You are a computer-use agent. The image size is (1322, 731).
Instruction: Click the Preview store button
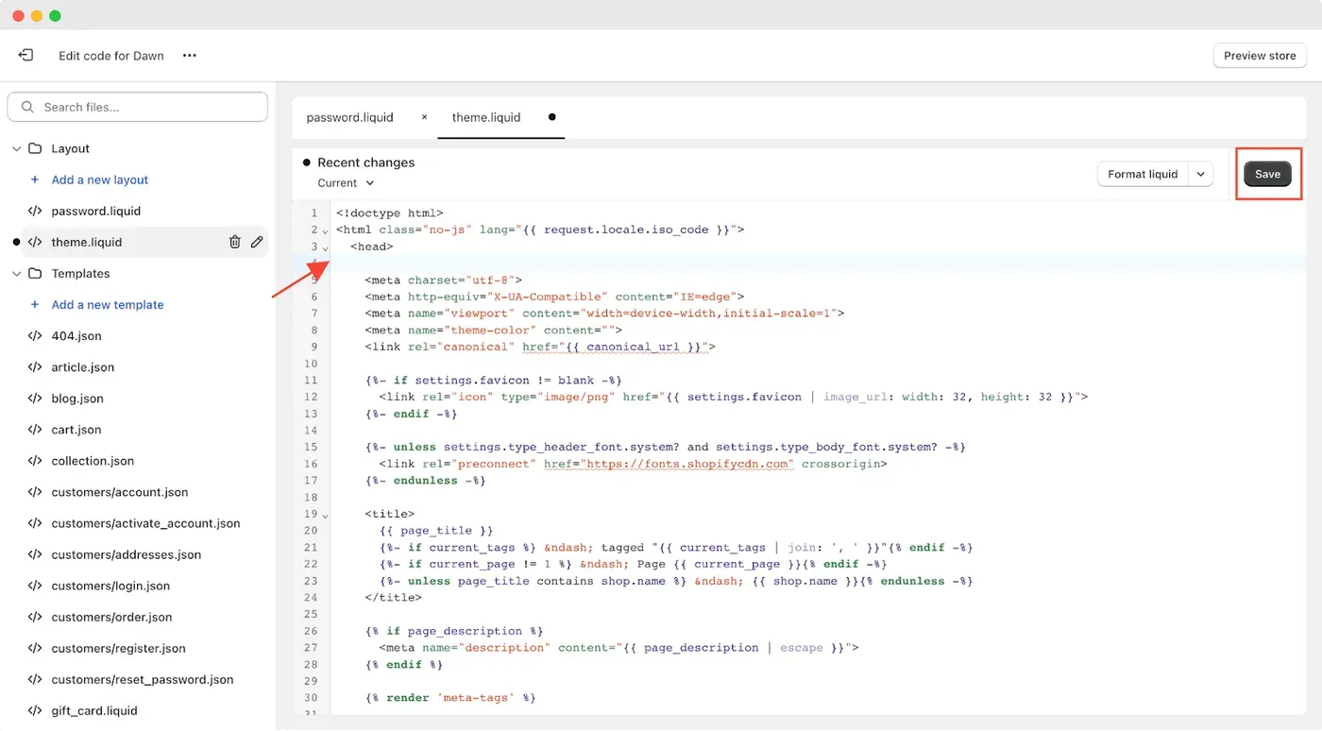point(1260,56)
